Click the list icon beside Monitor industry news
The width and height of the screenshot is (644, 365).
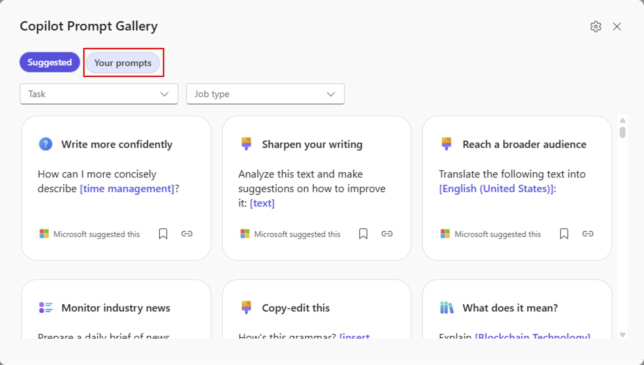[46, 307]
